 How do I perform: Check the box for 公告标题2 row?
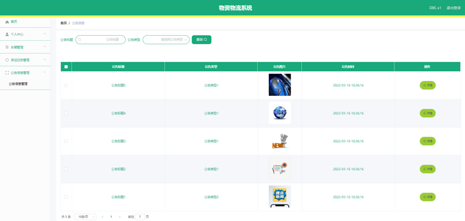coord(66,169)
